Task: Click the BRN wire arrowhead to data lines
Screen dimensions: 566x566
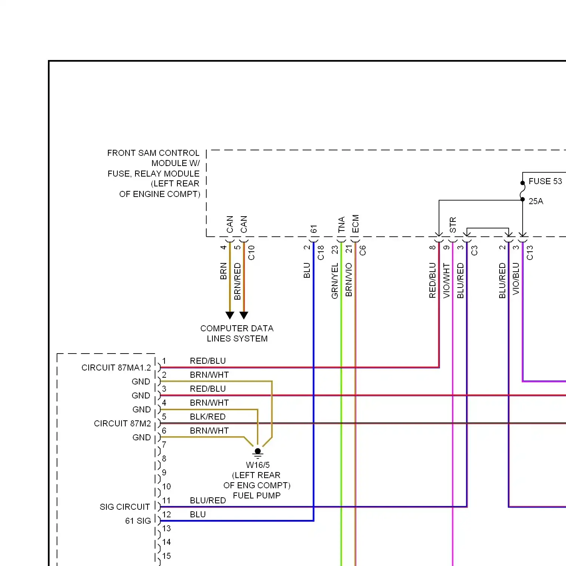Action: tap(230, 315)
